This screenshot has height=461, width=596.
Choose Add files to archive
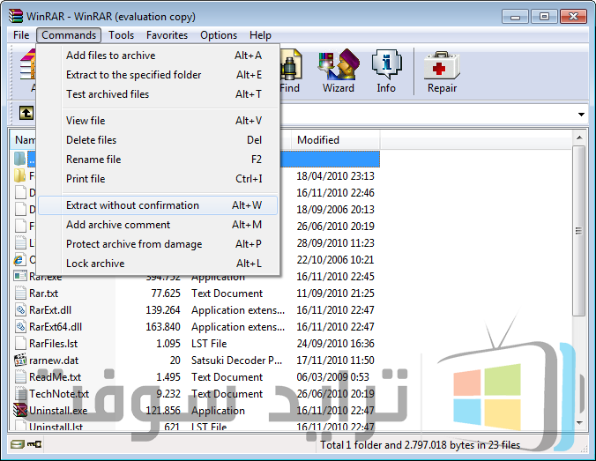tap(158, 56)
